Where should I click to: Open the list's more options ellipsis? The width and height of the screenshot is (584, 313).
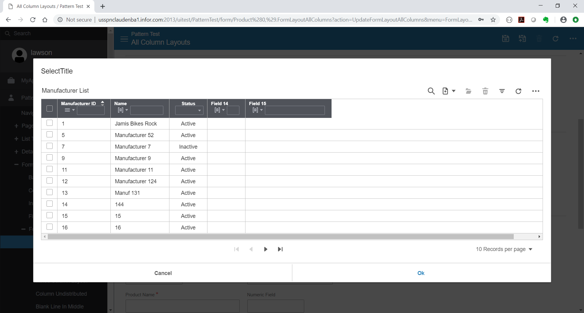click(x=536, y=91)
